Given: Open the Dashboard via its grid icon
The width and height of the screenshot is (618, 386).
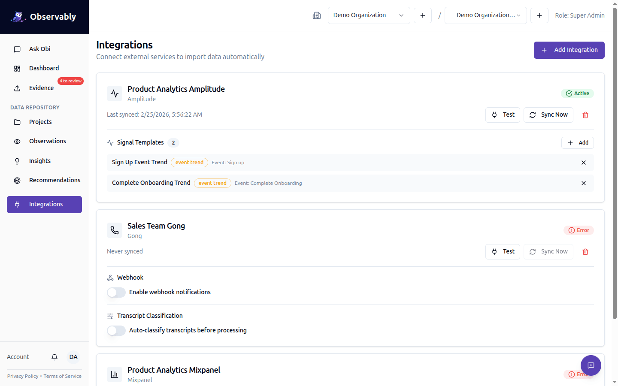Looking at the screenshot, I should [17, 68].
